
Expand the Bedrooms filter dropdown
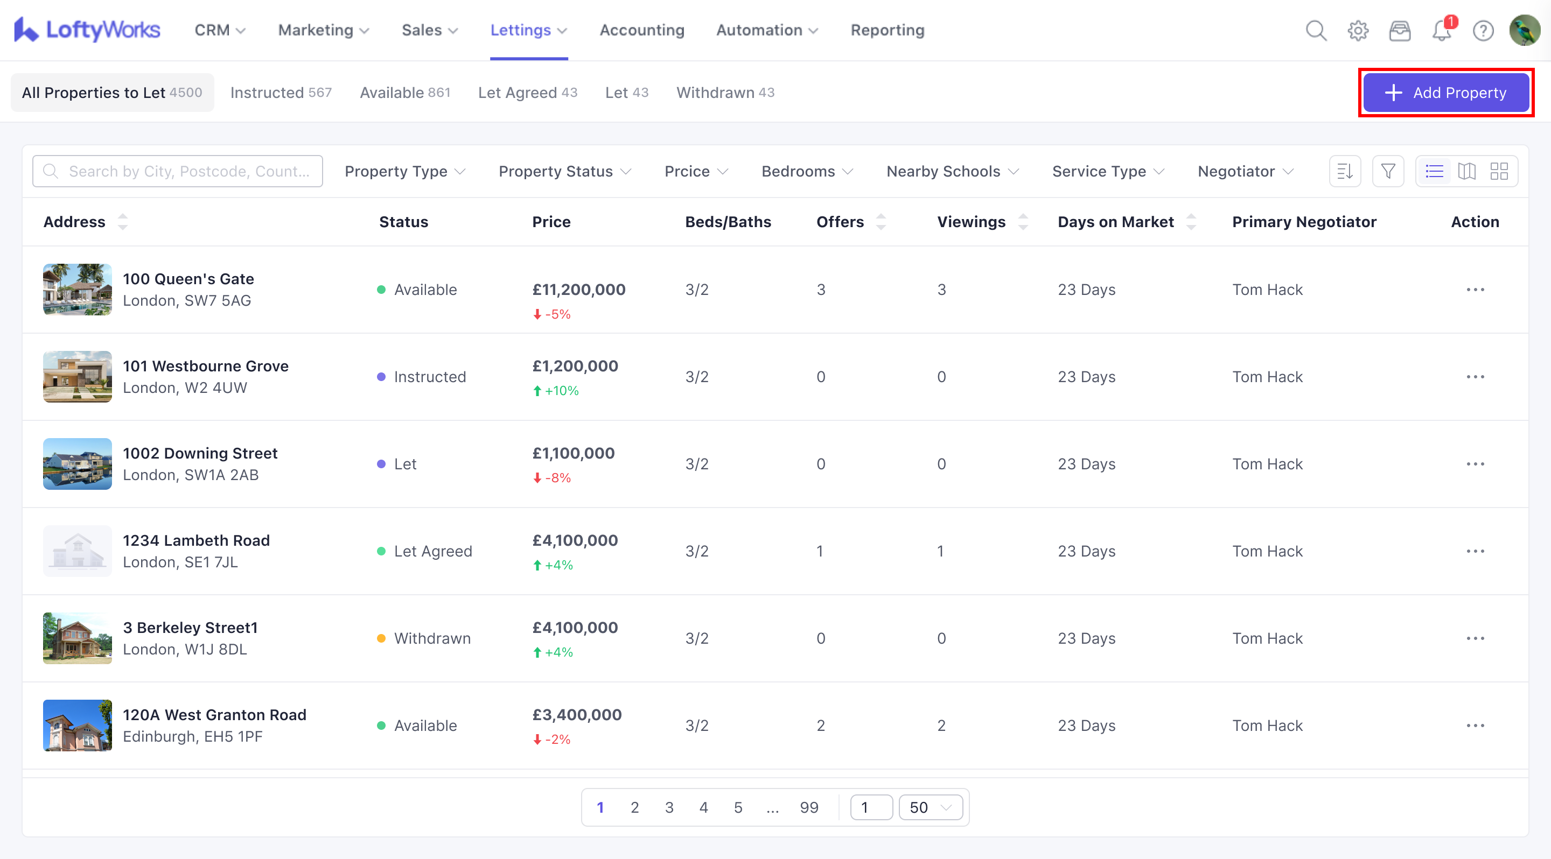coord(807,172)
